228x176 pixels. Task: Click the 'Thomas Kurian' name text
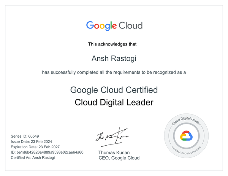114,152
